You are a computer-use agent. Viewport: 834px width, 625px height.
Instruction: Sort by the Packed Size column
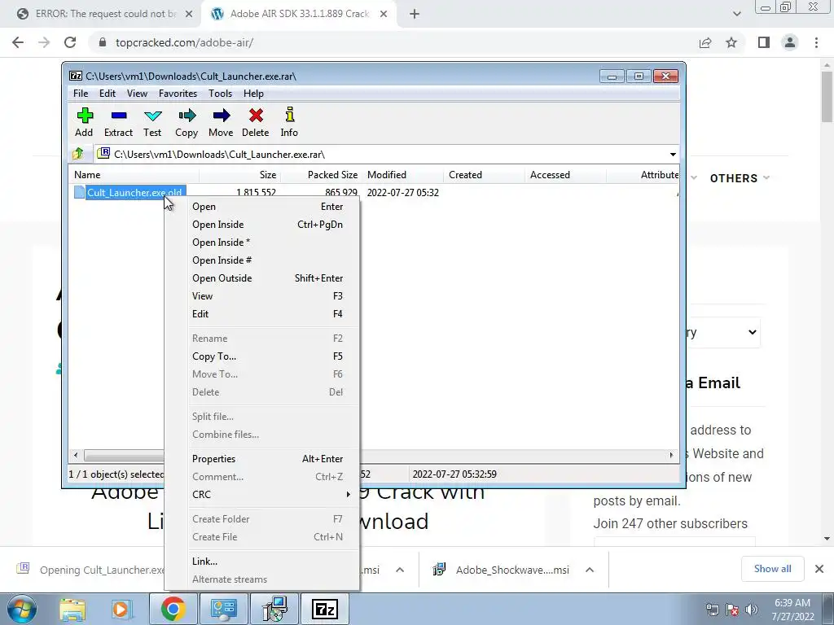(x=321, y=175)
